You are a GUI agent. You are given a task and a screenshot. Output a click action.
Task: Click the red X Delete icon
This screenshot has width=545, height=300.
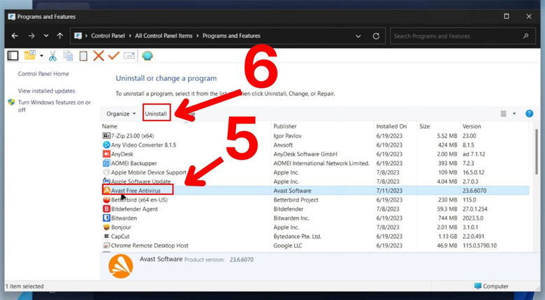click(99, 55)
